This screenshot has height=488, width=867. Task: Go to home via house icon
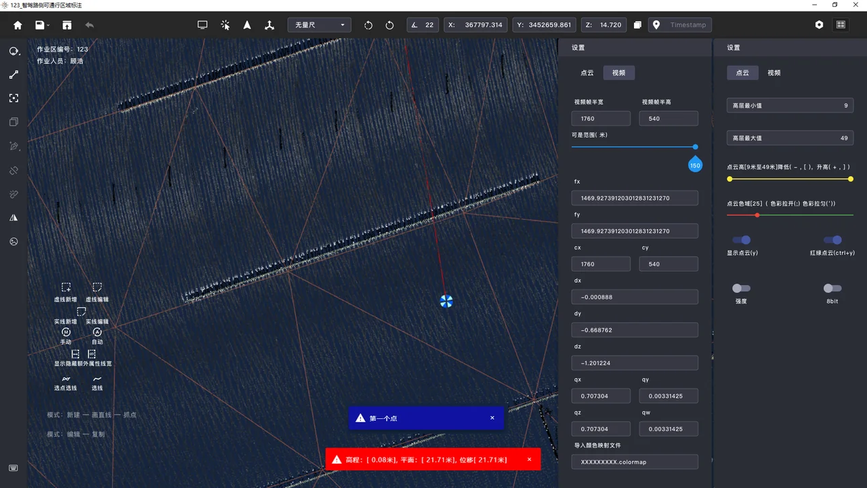(x=18, y=25)
